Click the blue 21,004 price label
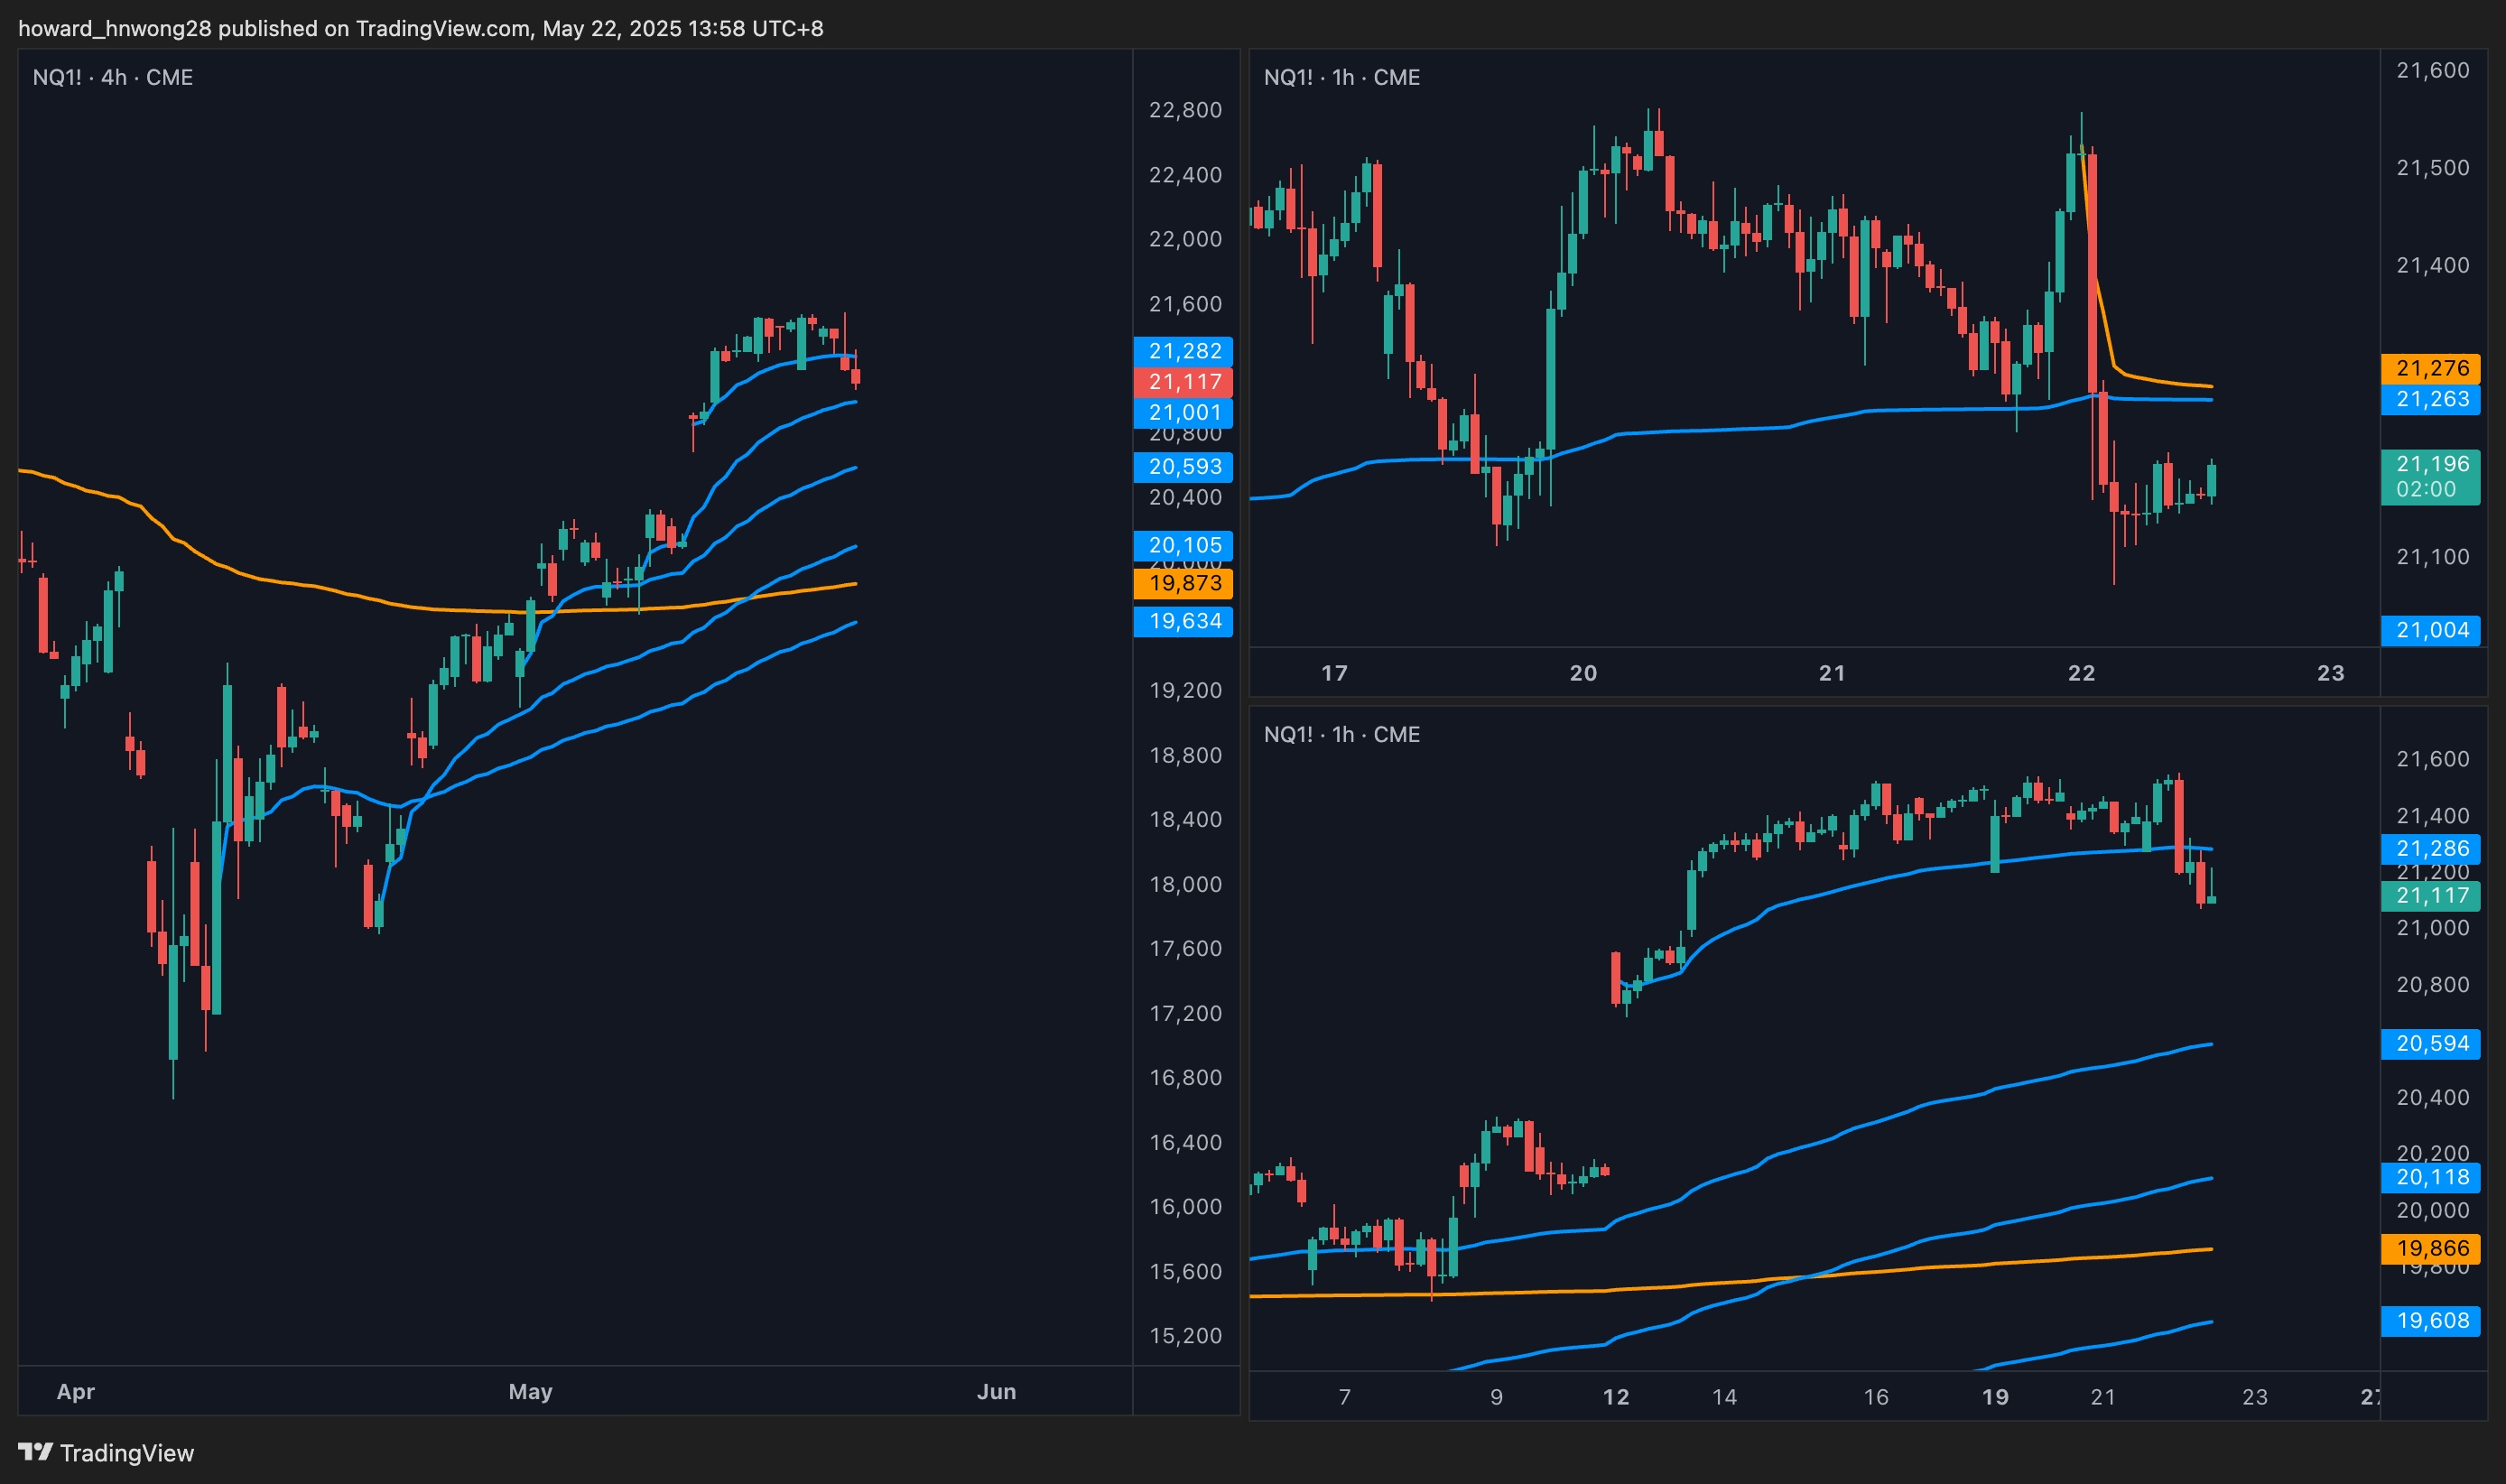The width and height of the screenshot is (2506, 1484). click(x=2430, y=630)
